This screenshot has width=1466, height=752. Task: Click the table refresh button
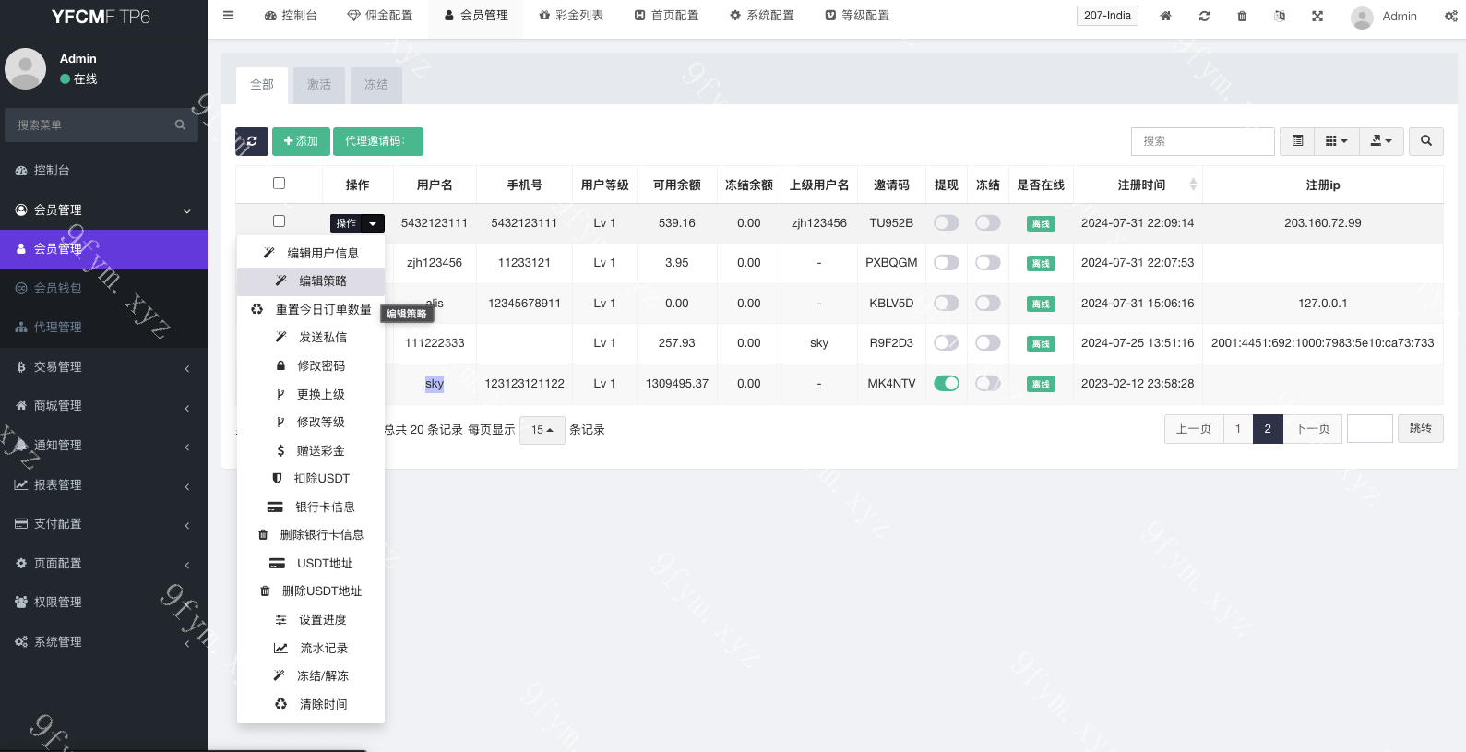coord(252,141)
